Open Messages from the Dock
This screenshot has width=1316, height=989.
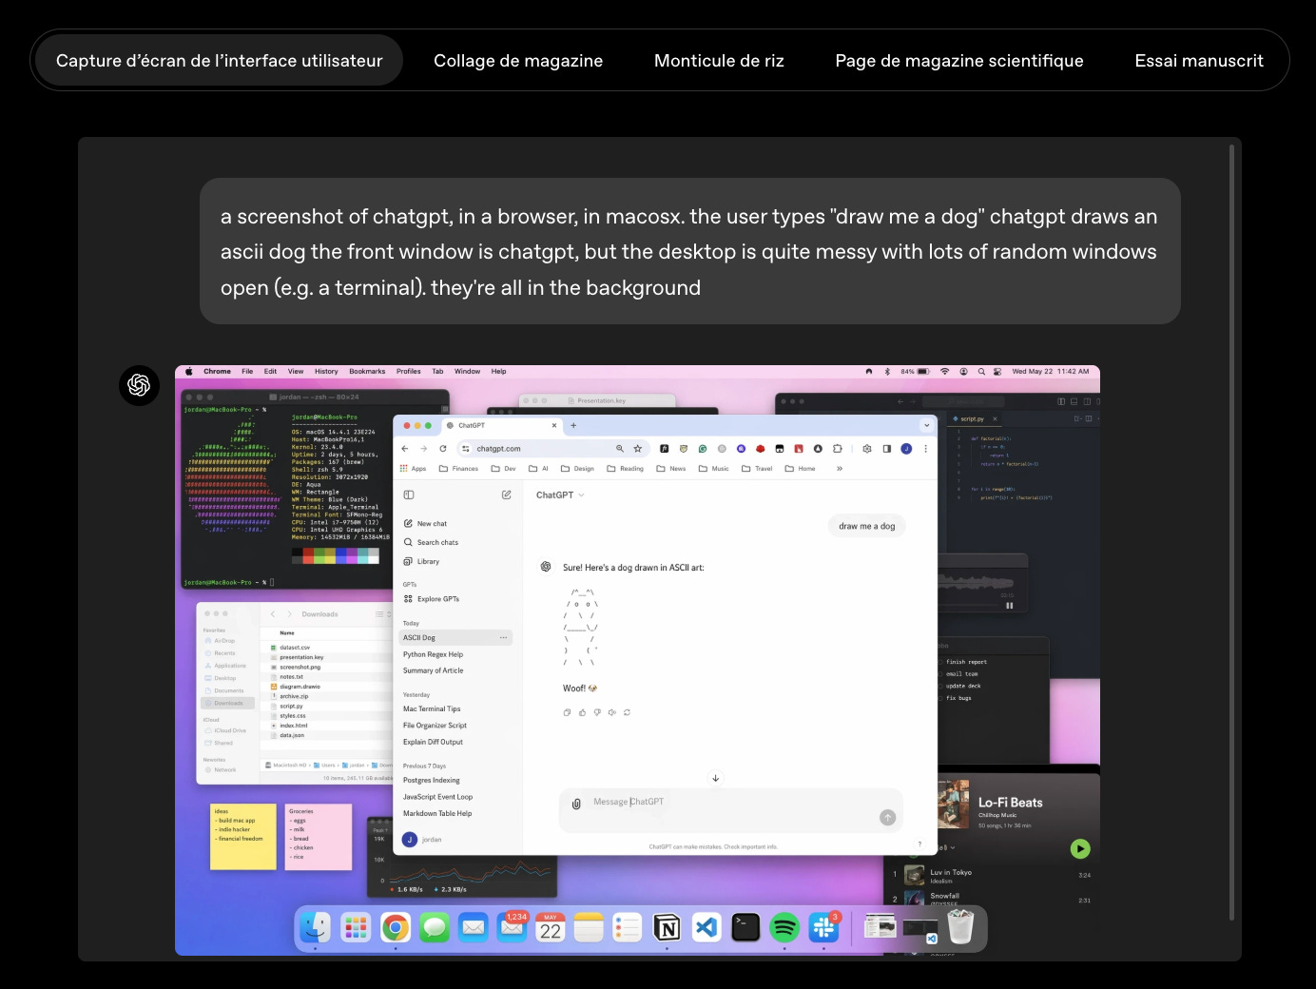pos(435,927)
